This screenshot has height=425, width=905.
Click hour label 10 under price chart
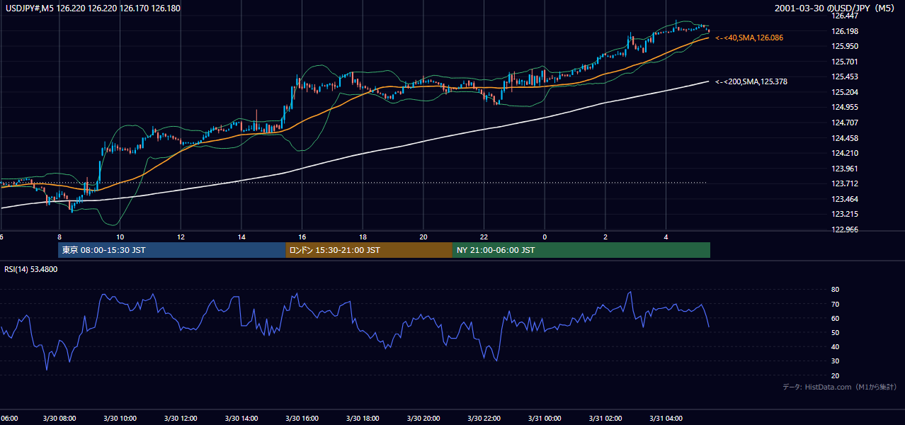pos(120,237)
